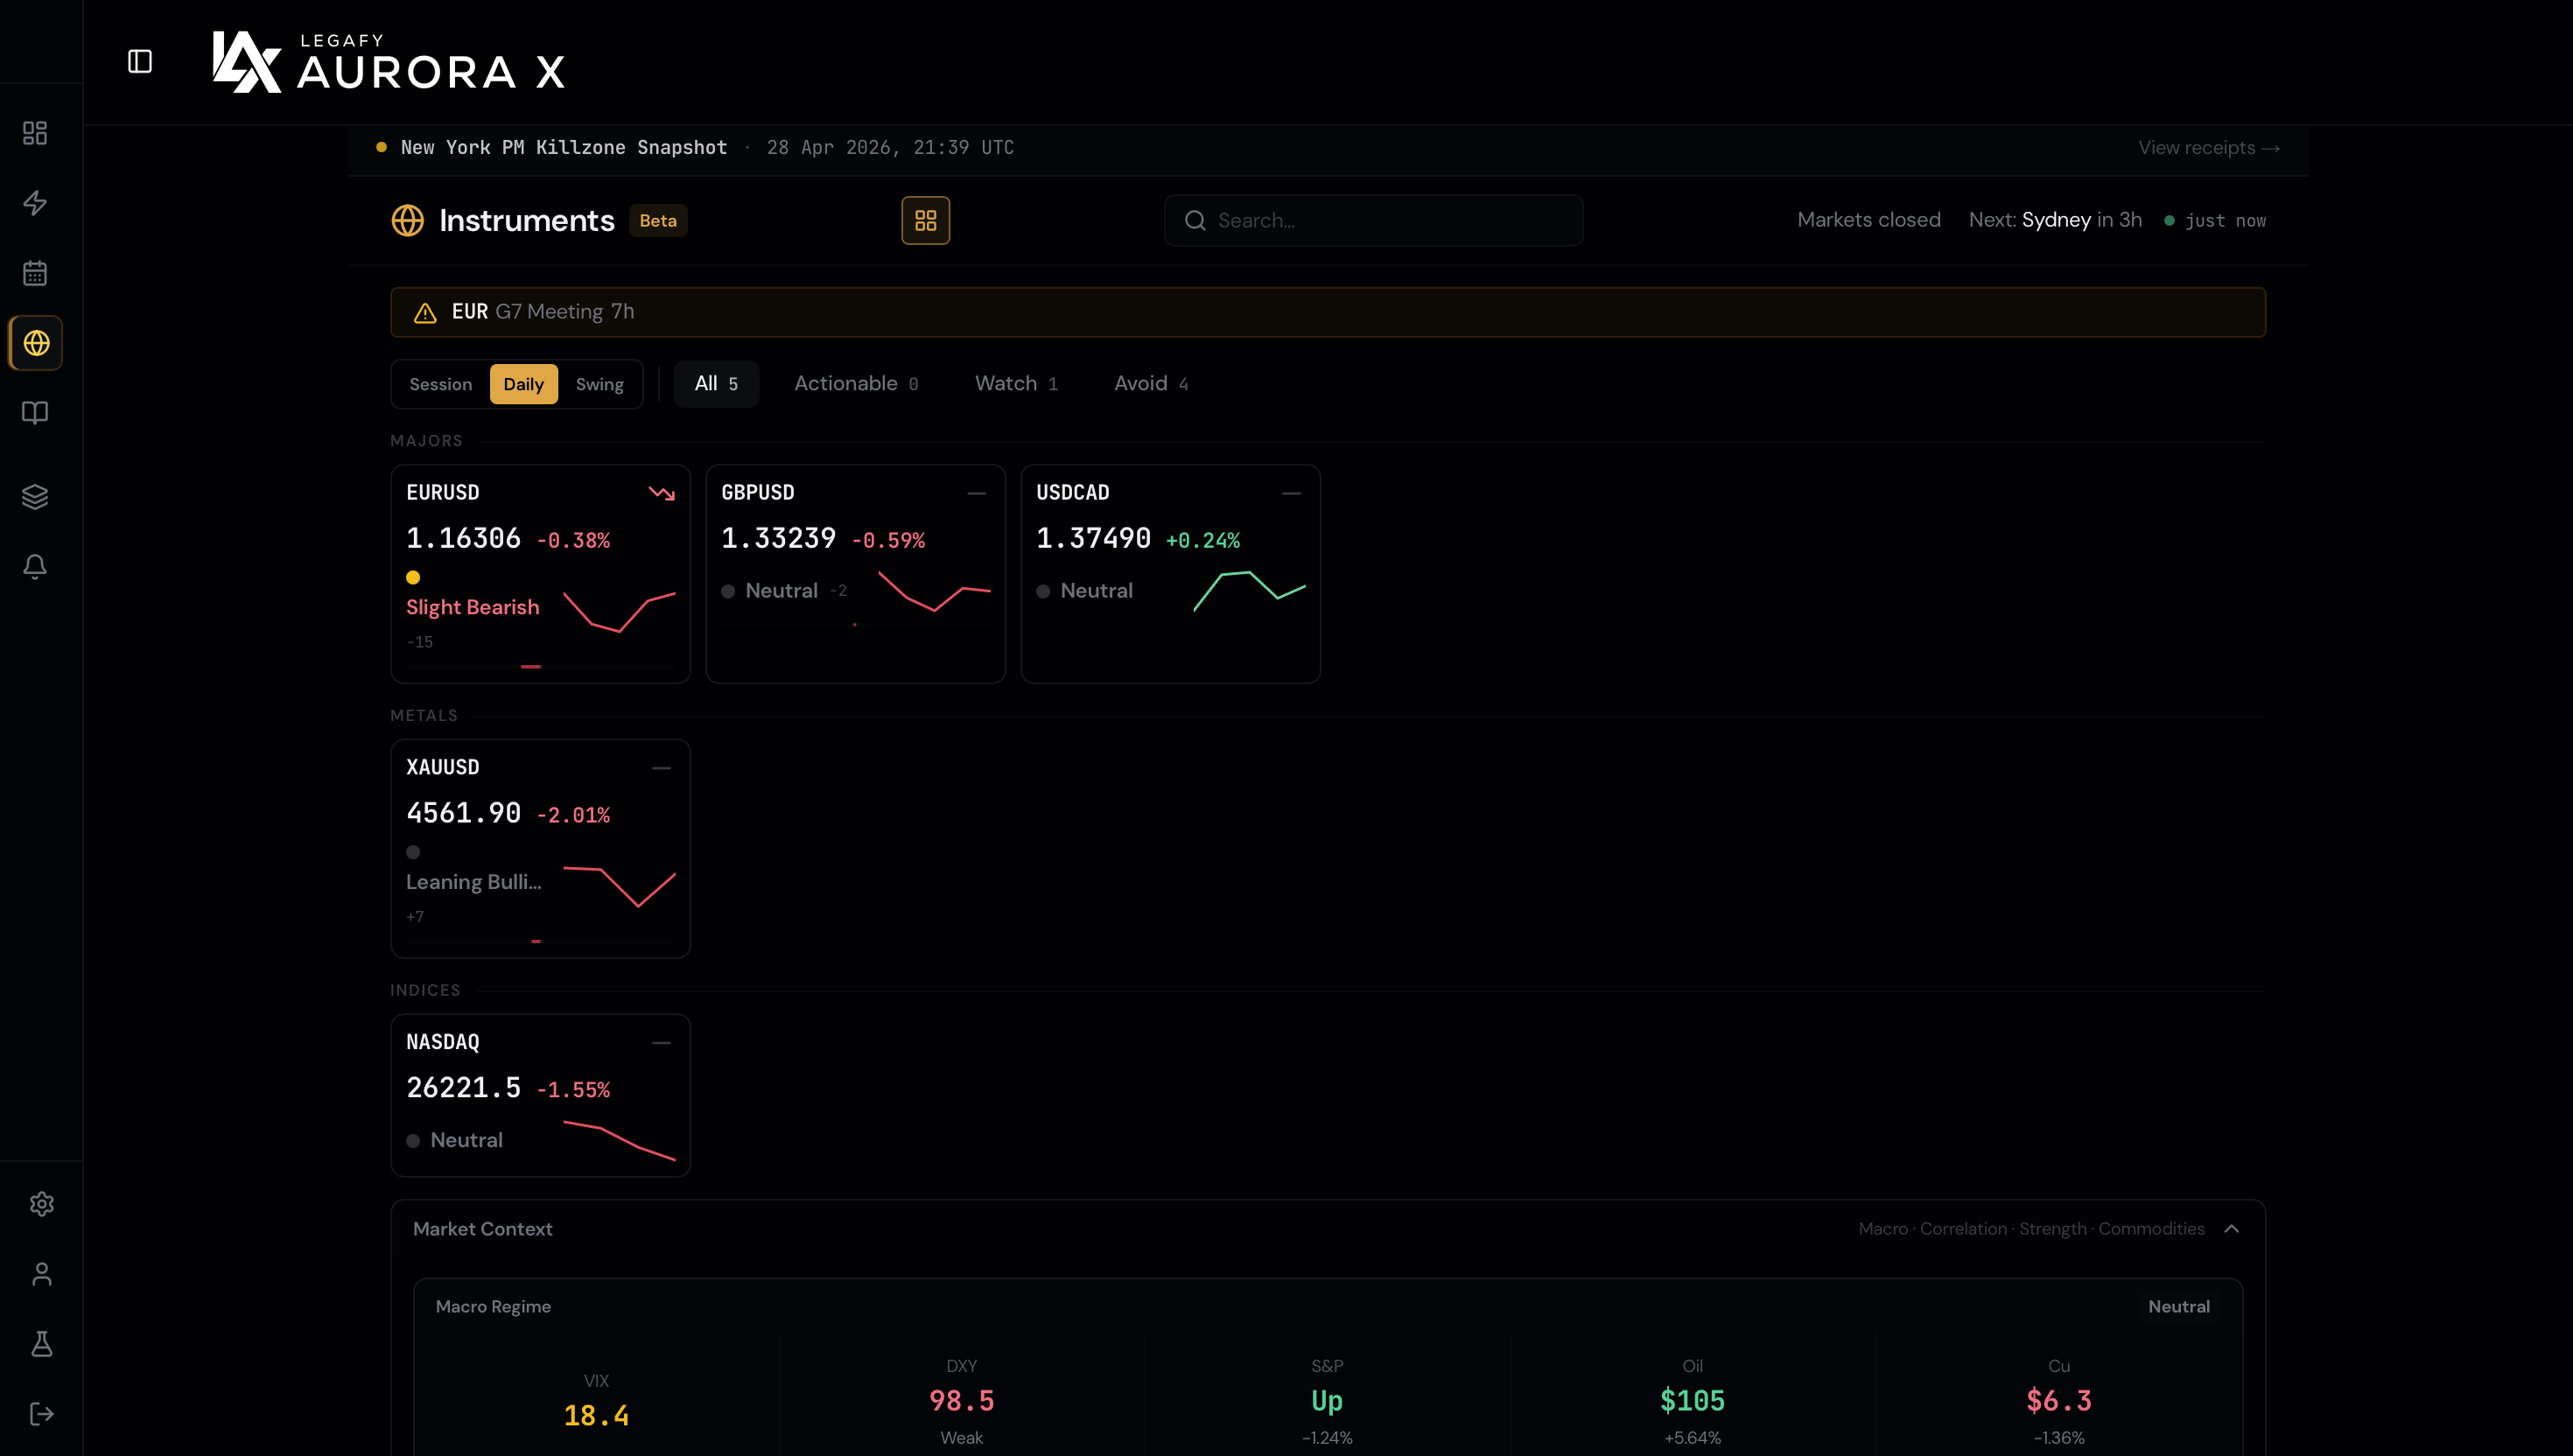Click the XAUUSD score bar at +7

click(540, 942)
